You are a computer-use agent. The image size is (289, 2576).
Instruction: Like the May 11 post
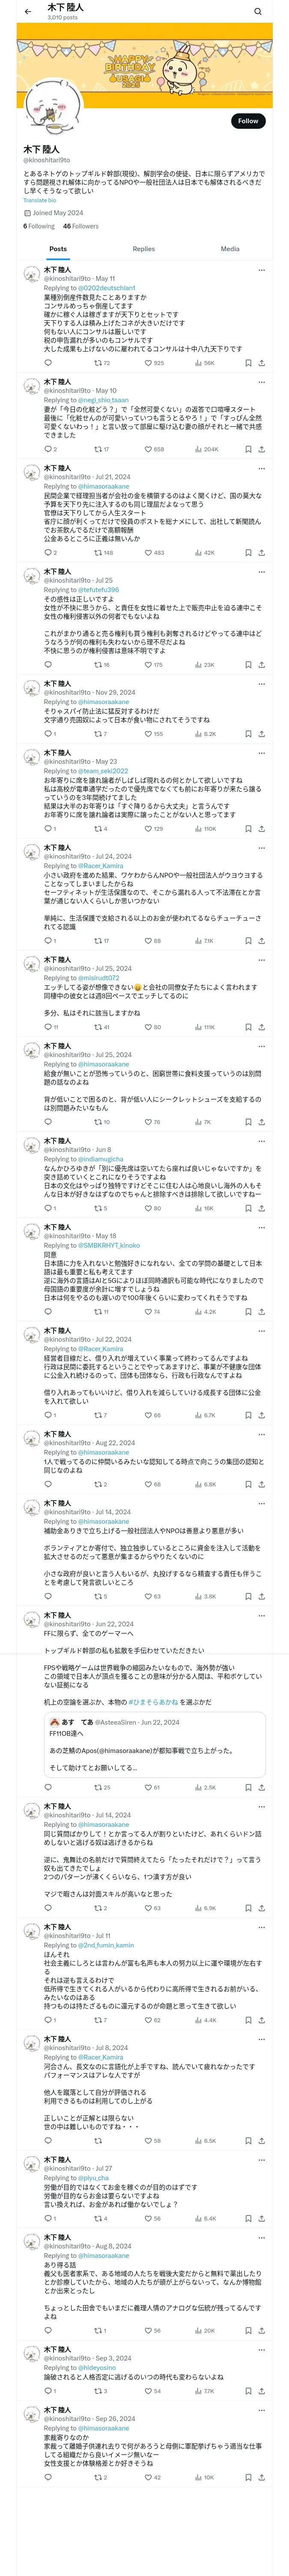point(146,363)
